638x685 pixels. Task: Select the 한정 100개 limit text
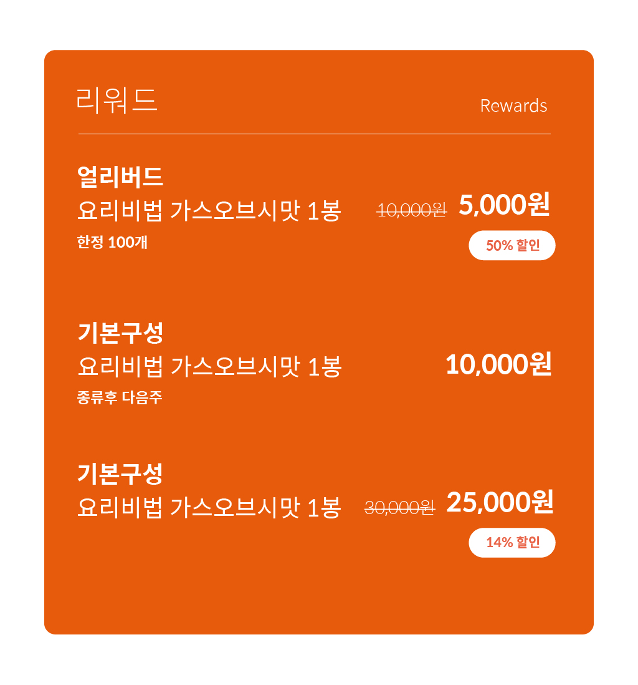tap(112, 242)
